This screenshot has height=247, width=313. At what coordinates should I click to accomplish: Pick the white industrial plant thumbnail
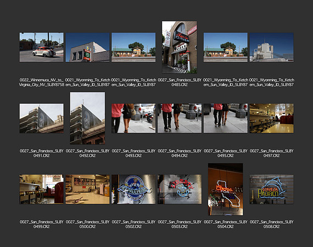271,47
